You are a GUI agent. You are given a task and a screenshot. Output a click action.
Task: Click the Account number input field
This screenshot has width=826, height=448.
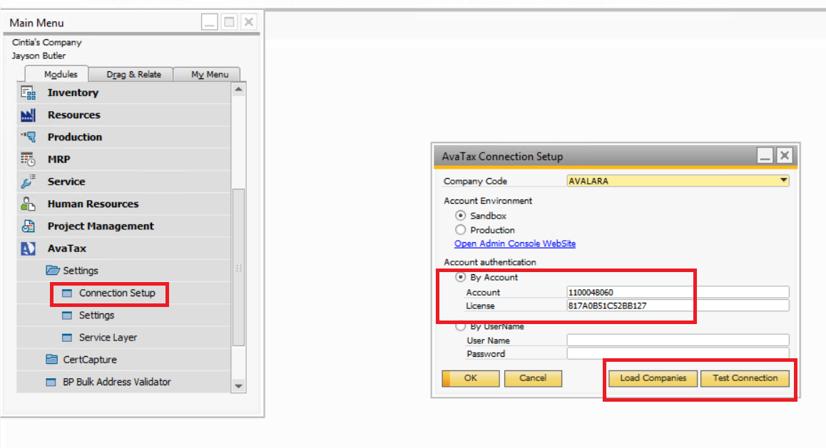(x=678, y=292)
